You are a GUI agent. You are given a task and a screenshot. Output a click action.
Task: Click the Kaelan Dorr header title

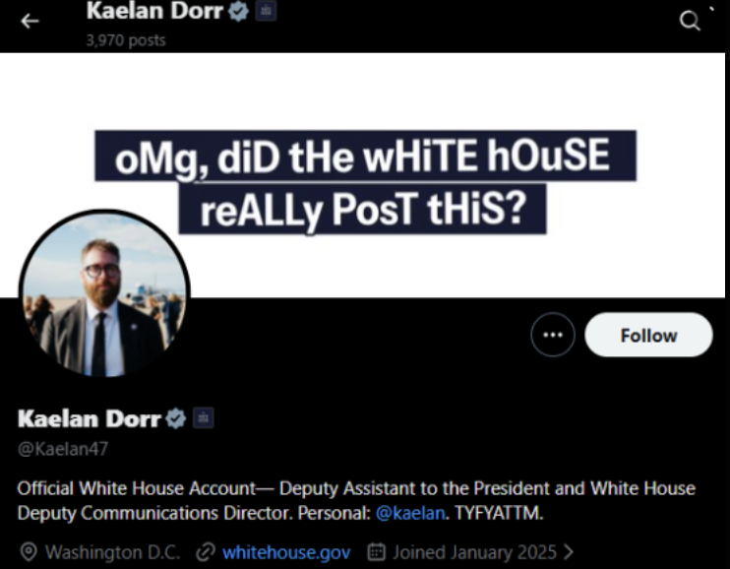point(154,11)
